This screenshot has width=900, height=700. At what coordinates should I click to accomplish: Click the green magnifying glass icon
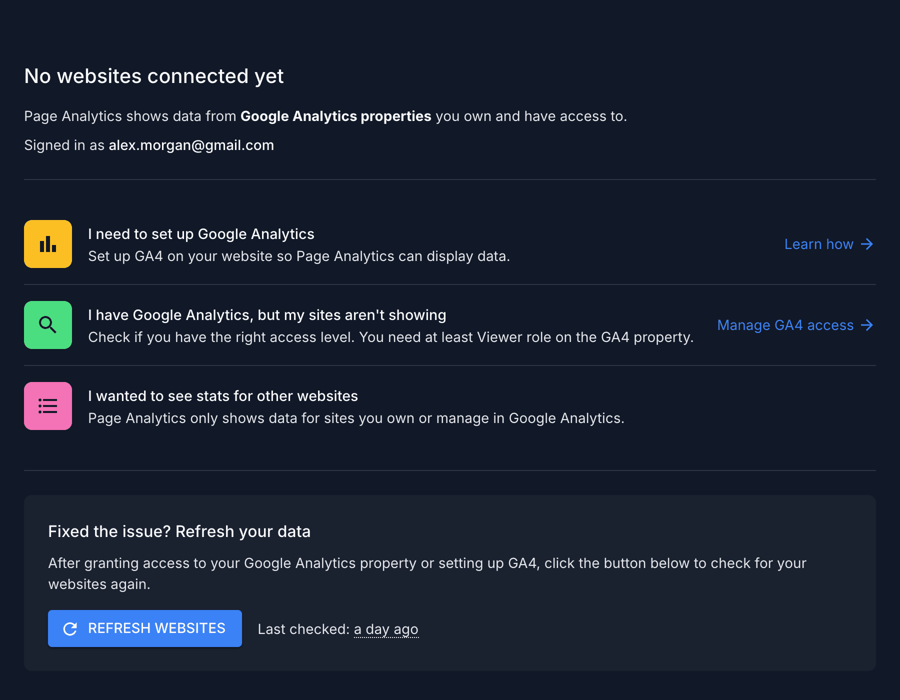[48, 325]
